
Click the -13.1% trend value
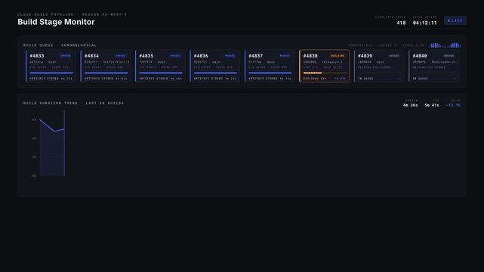pos(453,105)
